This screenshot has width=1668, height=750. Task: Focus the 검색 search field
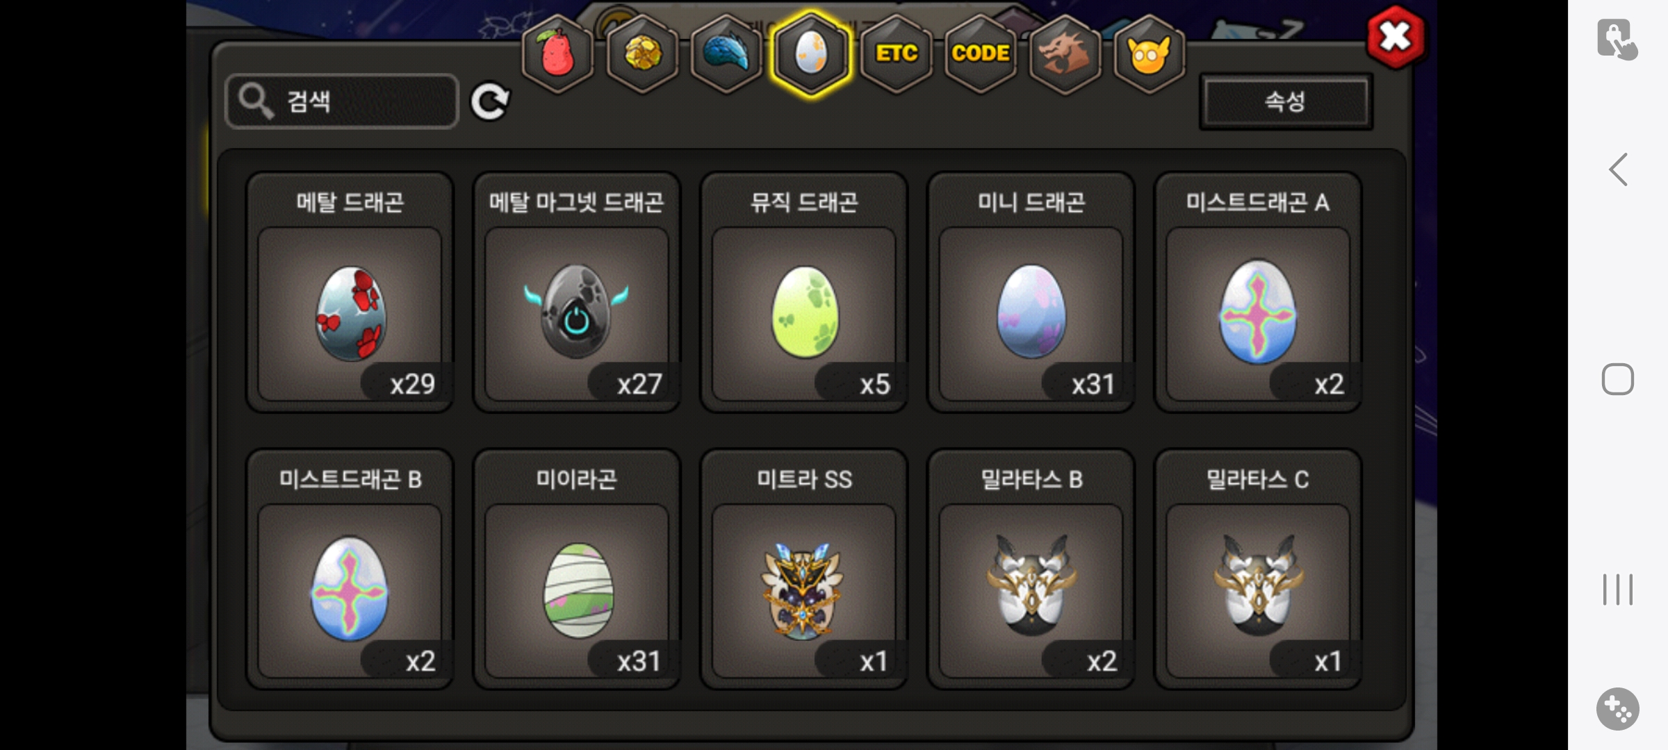pos(342,101)
